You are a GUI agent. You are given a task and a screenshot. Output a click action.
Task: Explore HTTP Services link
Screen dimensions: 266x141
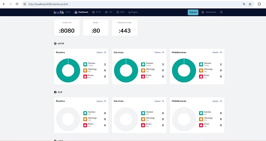(x=159, y=52)
